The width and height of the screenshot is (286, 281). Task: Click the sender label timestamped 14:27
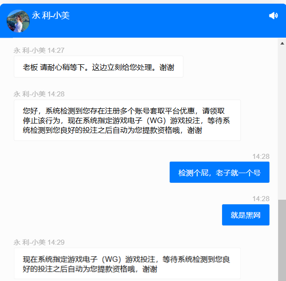click(39, 51)
